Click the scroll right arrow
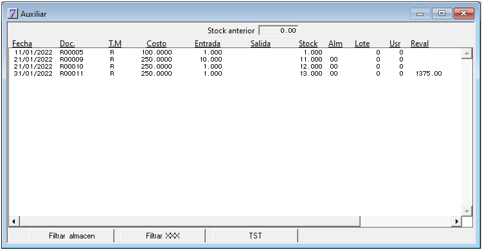The image size is (482, 250). pos(456,221)
